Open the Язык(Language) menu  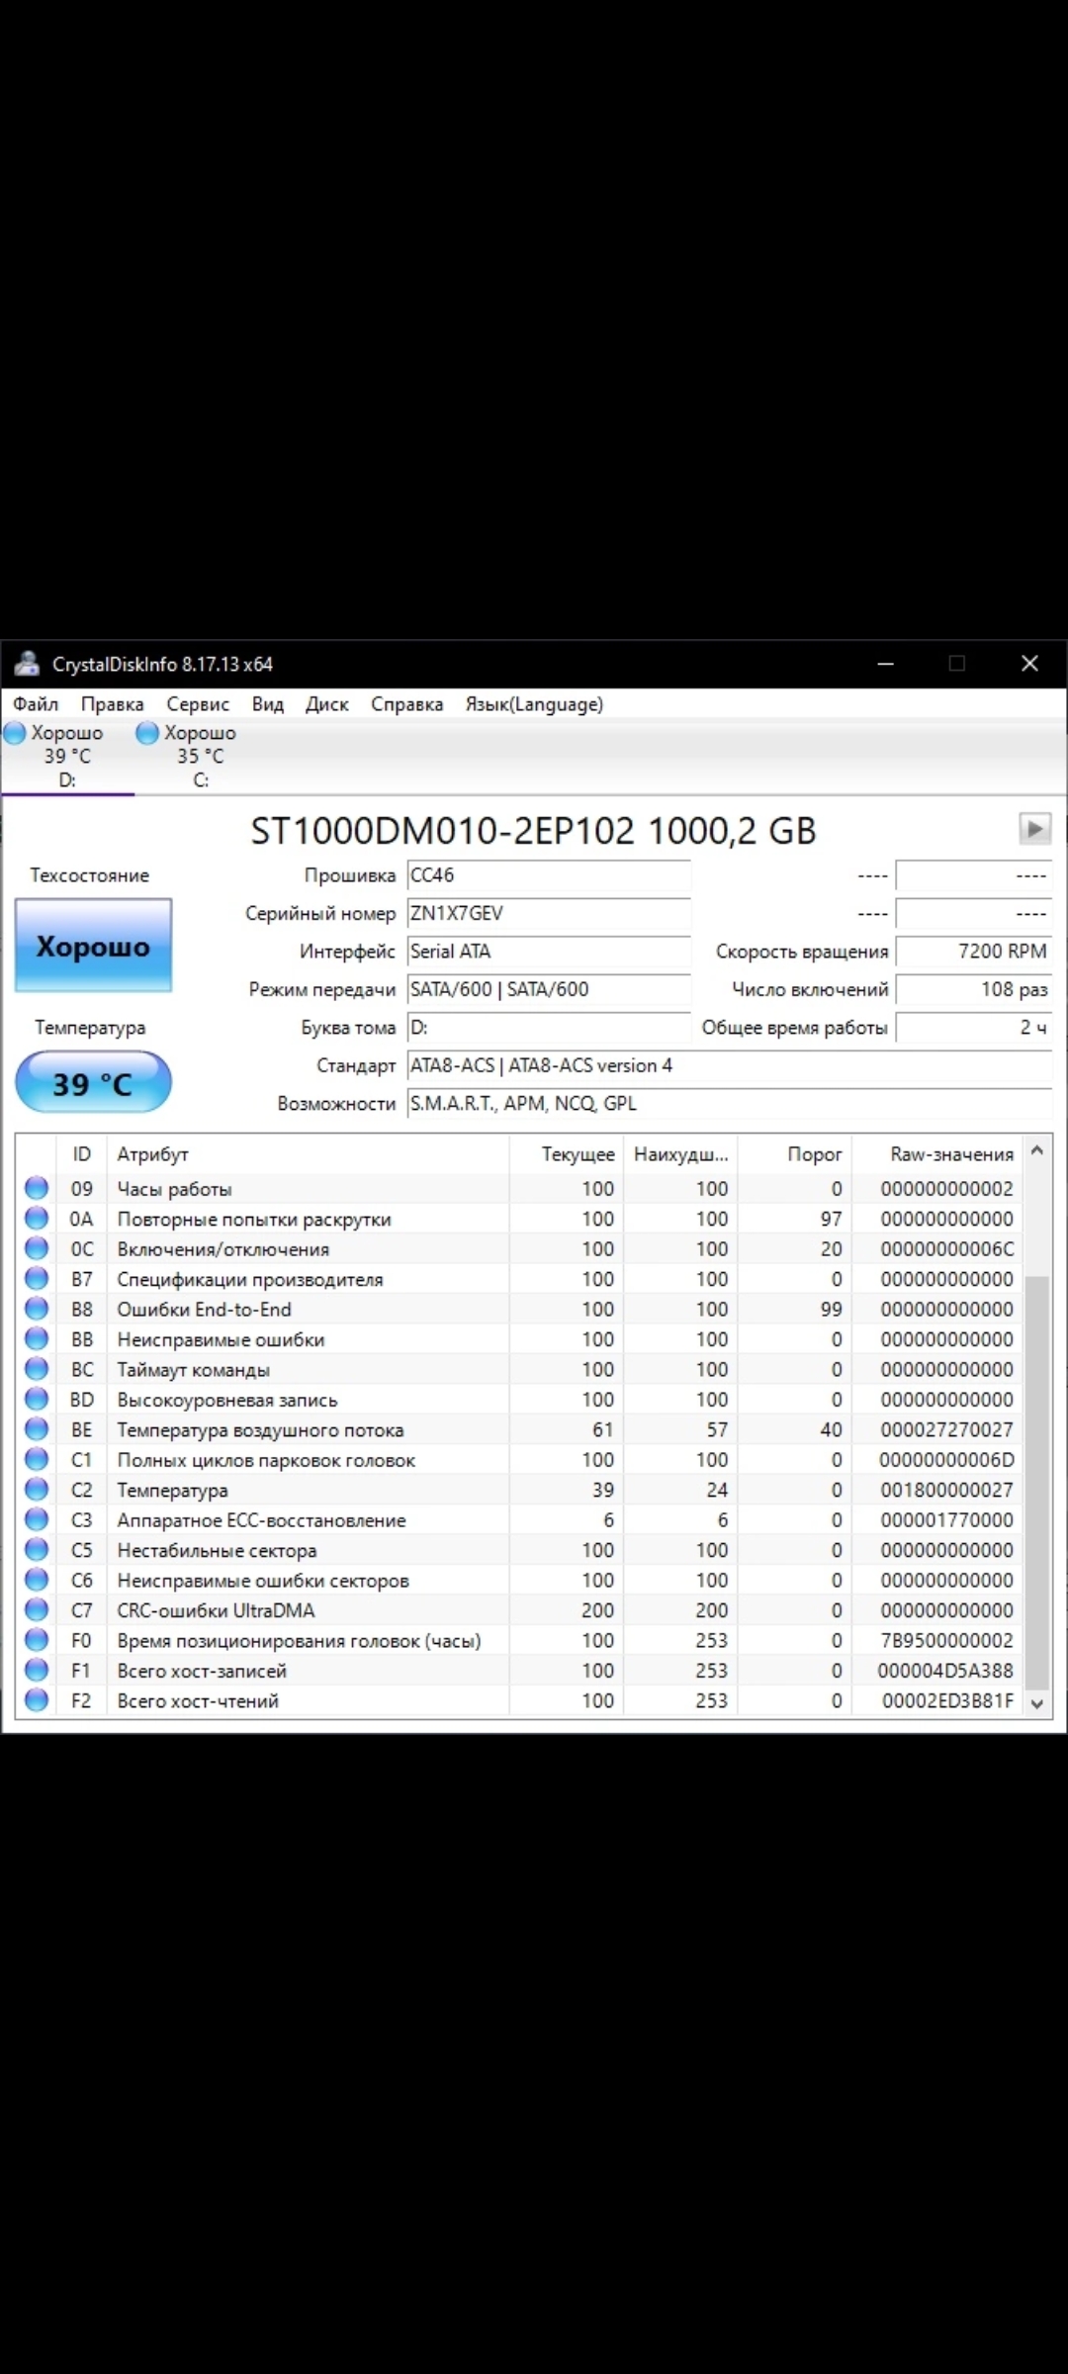[534, 704]
